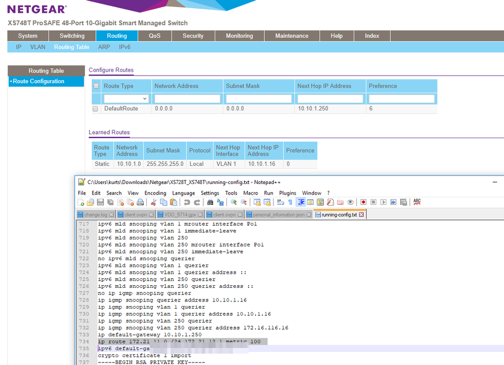This screenshot has width=504, height=365.
Task: Select the Word Wrap toolbar icon
Action: [281, 202]
